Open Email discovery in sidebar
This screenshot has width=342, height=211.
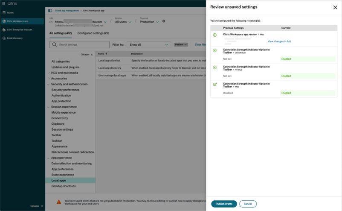point(14,38)
